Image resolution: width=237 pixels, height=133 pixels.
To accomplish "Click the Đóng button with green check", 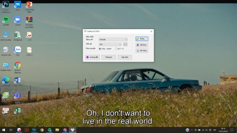I will coord(142,39).
